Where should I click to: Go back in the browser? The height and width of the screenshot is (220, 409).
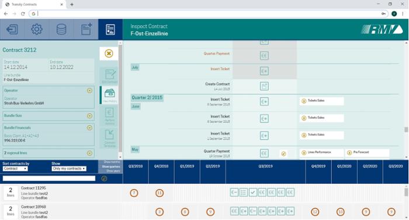6,14
